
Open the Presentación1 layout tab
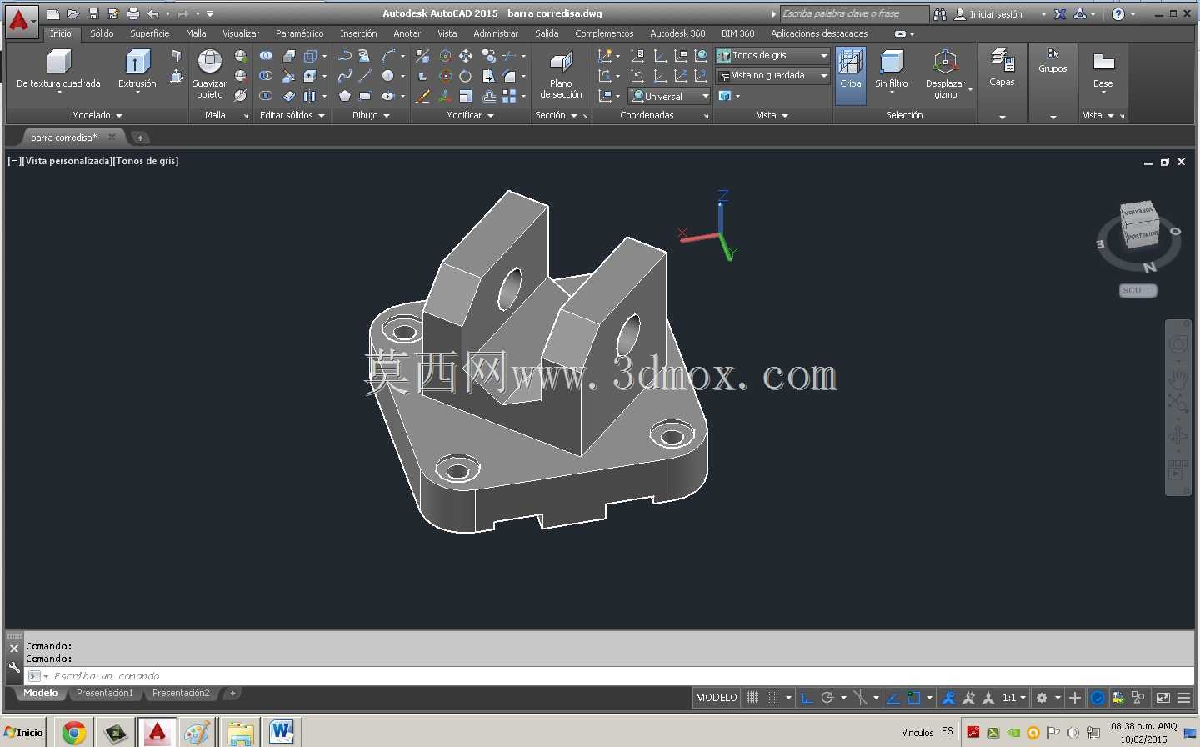coord(104,694)
